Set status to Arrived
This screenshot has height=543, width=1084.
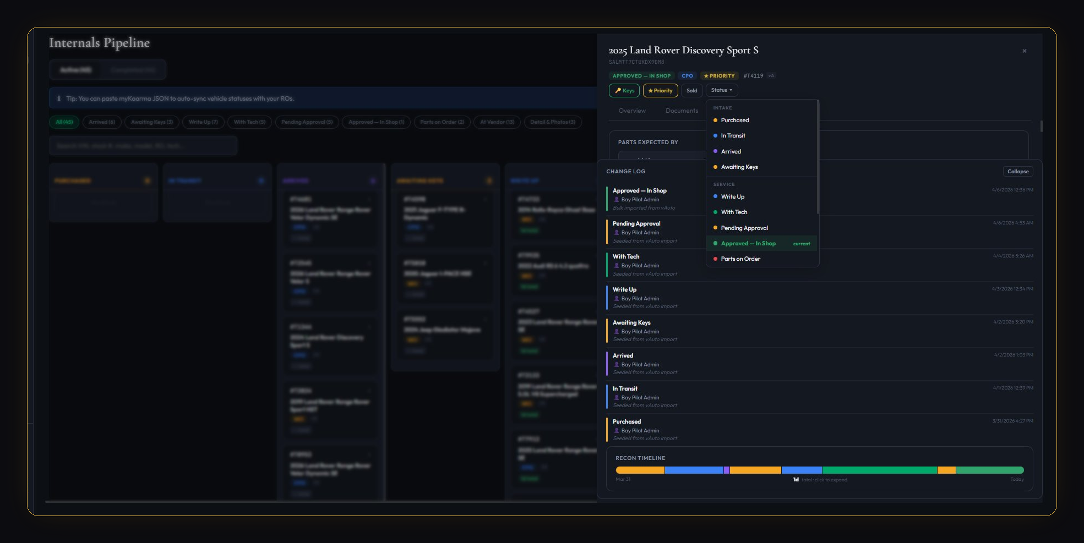point(731,151)
